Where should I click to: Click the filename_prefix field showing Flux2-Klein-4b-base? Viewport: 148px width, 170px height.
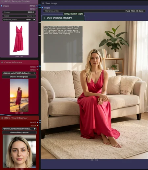click(x=94, y=11)
